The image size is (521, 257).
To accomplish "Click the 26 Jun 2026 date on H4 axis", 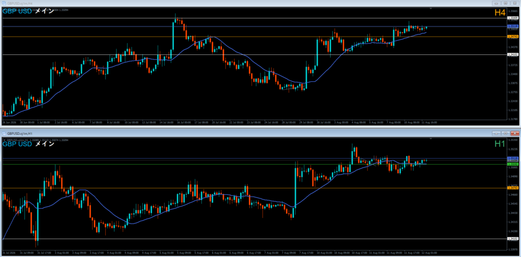I will click(x=9, y=122).
